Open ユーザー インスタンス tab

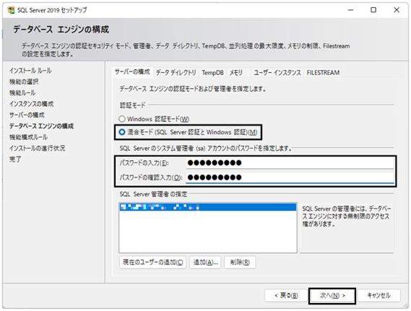pyautogui.click(x=277, y=72)
